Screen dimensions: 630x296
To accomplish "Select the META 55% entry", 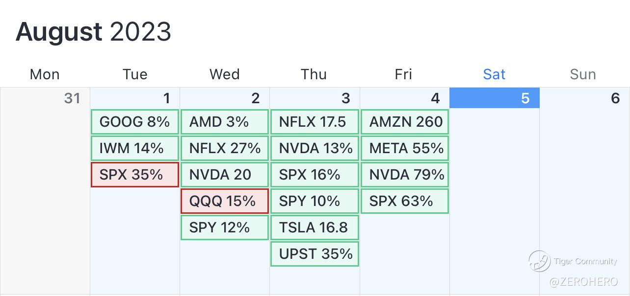I will (x=405, y=148).
